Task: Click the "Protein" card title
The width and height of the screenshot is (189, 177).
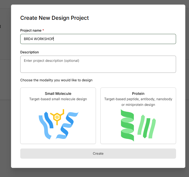Action: click(x=138, y=93)
